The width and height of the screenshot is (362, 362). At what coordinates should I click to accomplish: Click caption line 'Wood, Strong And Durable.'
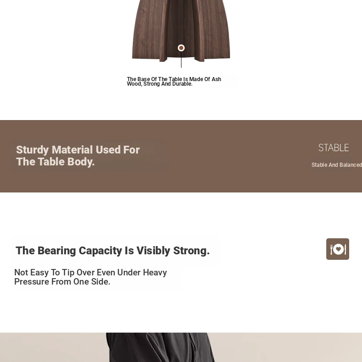[x=159, y=84]
